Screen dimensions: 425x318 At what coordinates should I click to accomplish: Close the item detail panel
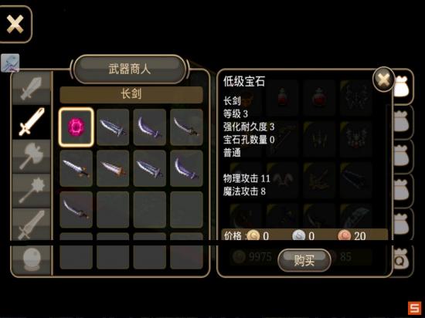[x=383, y=79]
